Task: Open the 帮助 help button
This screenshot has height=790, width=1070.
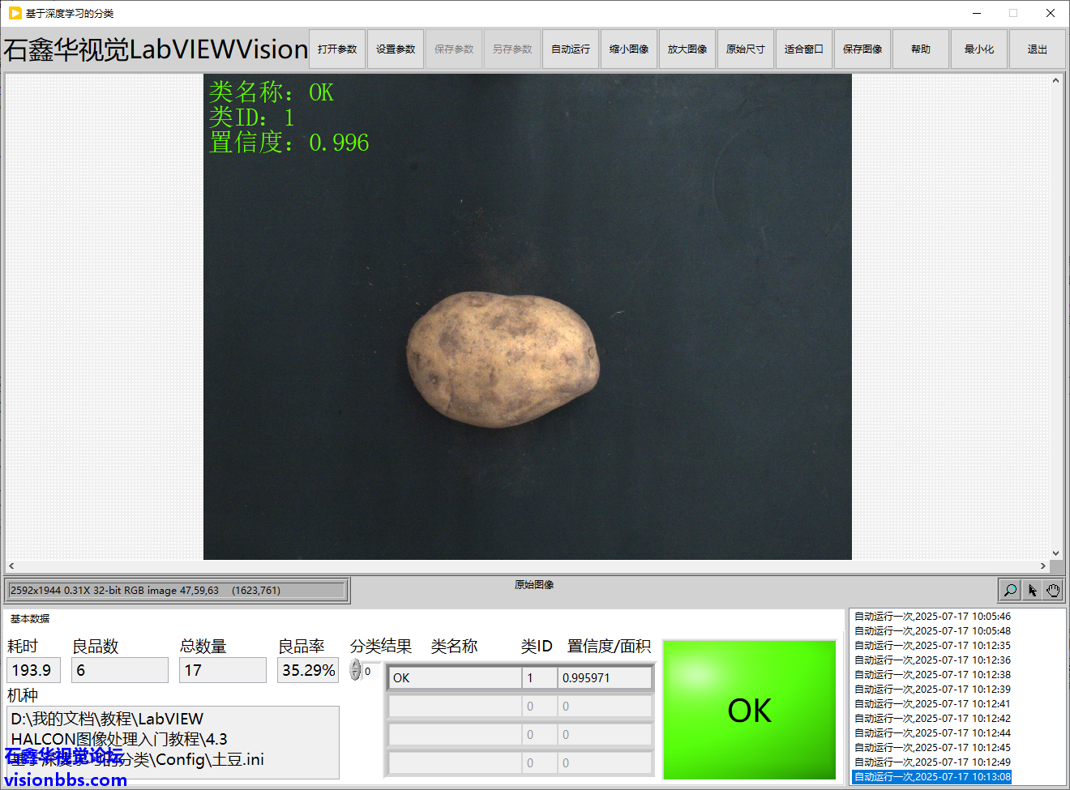Action: point(921,49)
